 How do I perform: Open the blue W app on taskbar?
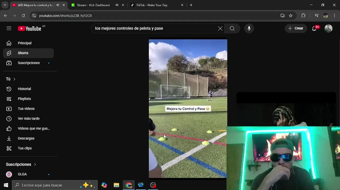141,185
